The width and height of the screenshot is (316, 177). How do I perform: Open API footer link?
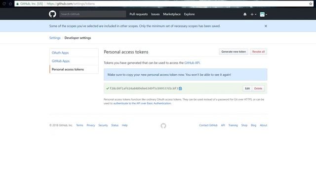click(x=223, y=125)
